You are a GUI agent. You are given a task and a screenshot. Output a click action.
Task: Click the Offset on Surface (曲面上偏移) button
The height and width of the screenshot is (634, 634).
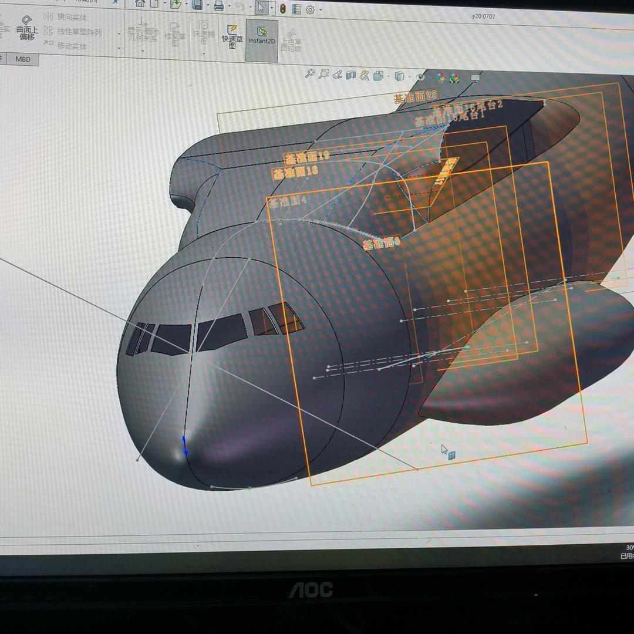26,28
